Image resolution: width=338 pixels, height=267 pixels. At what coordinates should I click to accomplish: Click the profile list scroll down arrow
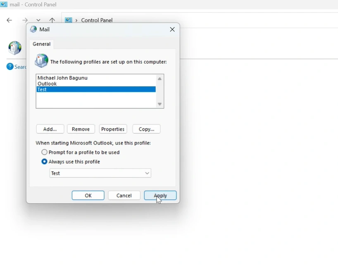click(x=159, y=104)
